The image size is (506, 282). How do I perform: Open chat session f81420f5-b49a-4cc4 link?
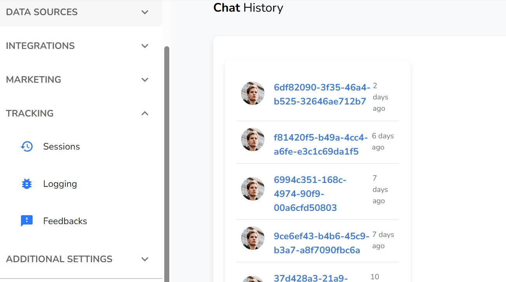pos(320,144)
